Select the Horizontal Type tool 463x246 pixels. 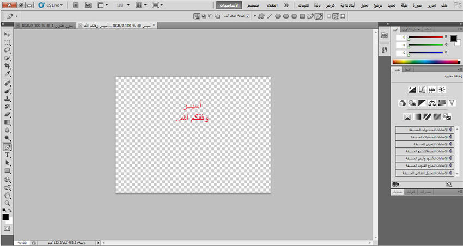[7, 155]
